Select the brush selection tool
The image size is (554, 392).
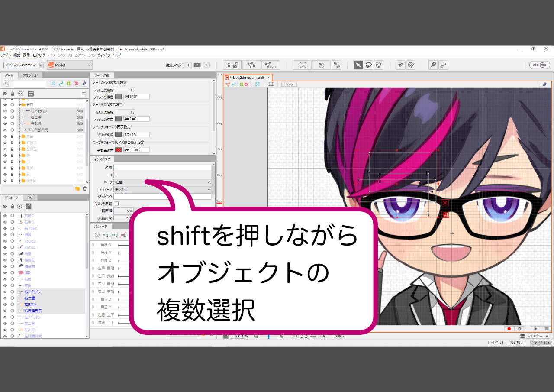pos(379,65)
